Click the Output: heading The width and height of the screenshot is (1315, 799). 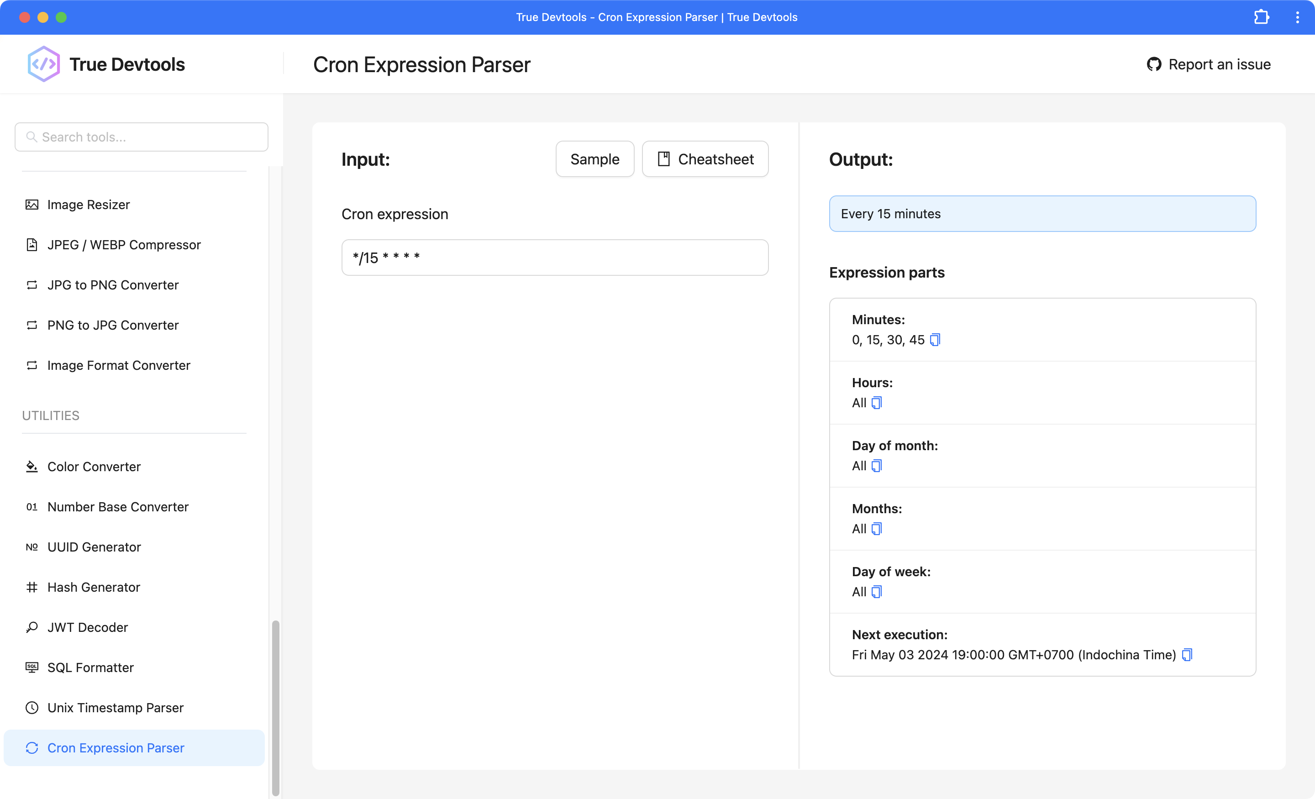(x=861, y=160)
